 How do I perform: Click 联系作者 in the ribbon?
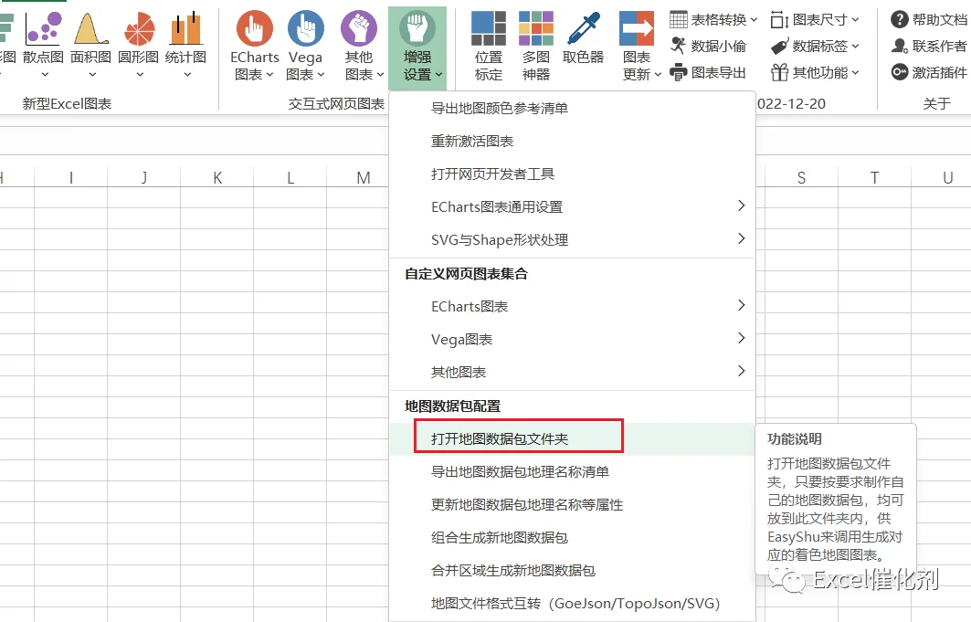929,46
